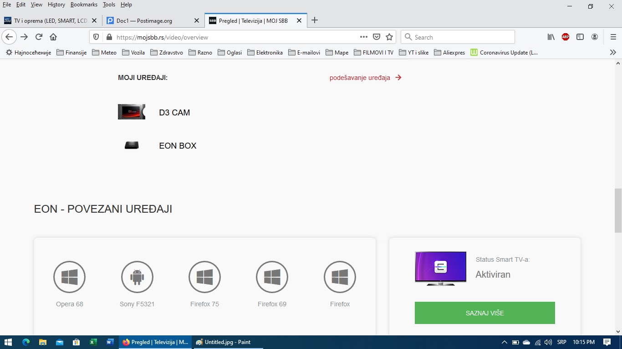Click the vertical page scrollbar thumb
Viewport: 622px width, 349px height.
[618, 211]
